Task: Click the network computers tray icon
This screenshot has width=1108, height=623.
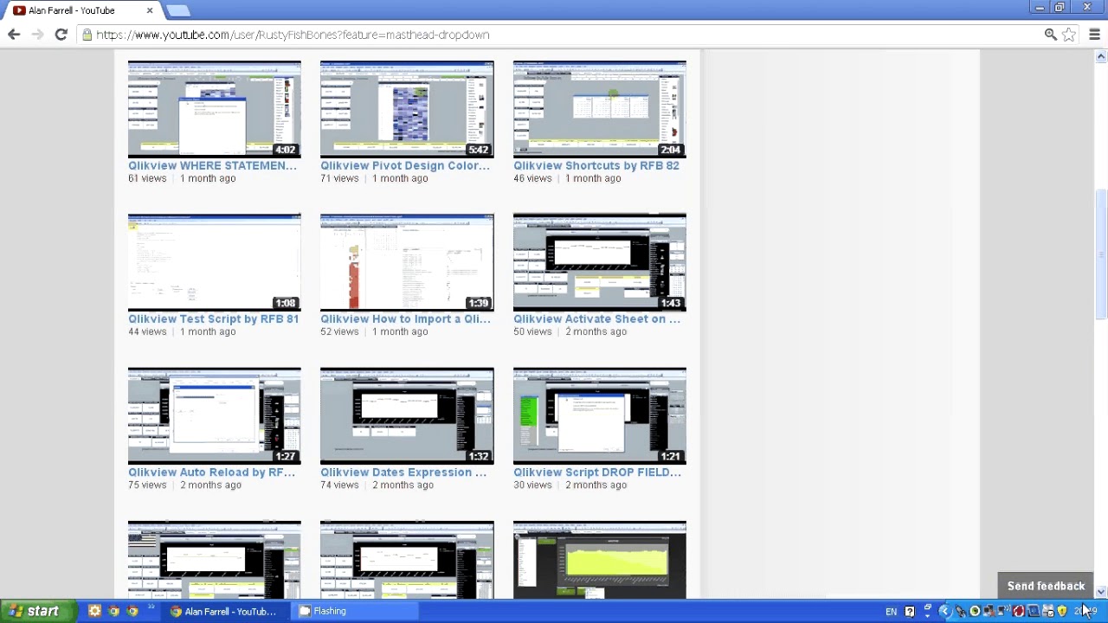Action: click(x=989, y=611)
